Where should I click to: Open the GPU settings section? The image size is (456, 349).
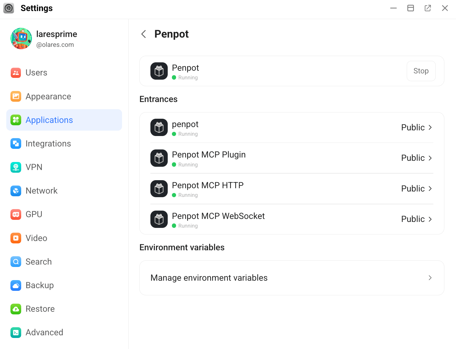pos(64,214)
